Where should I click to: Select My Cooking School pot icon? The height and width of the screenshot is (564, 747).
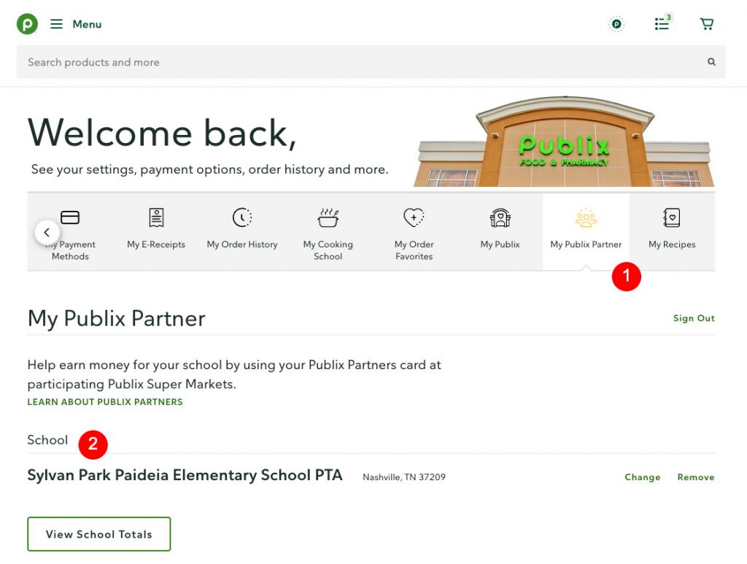[328, 217]
